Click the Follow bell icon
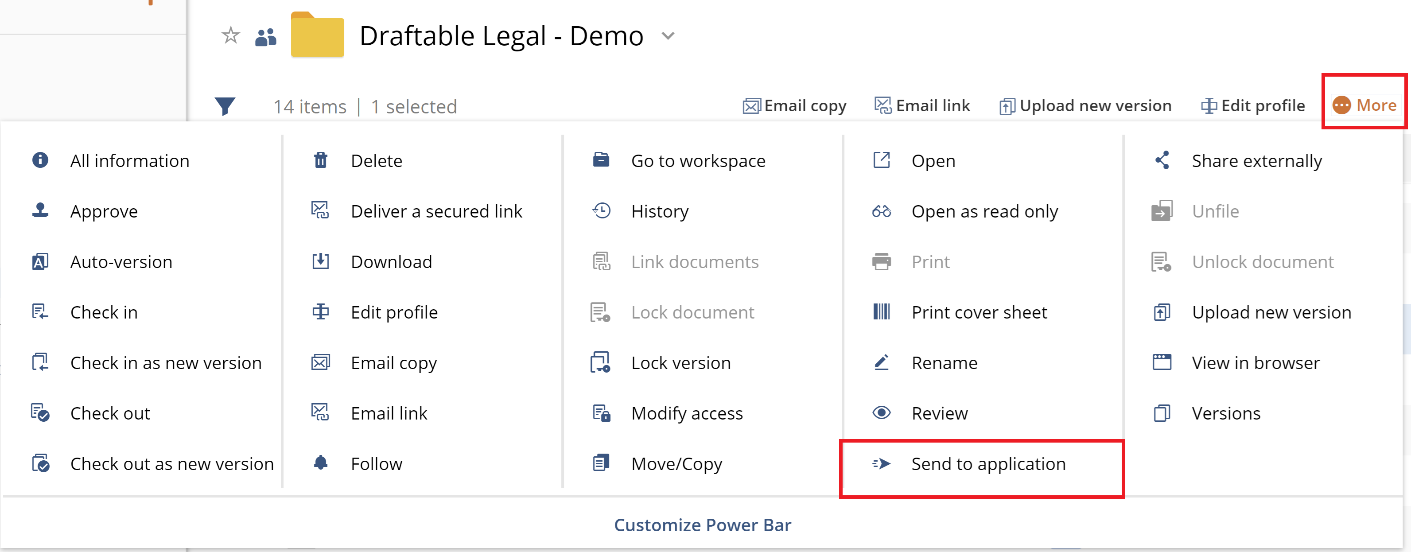This screenshot has height=552, width=1411. (320, 463)
